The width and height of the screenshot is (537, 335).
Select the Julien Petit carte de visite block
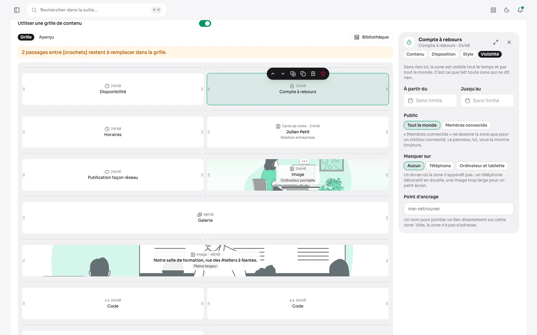298,132
